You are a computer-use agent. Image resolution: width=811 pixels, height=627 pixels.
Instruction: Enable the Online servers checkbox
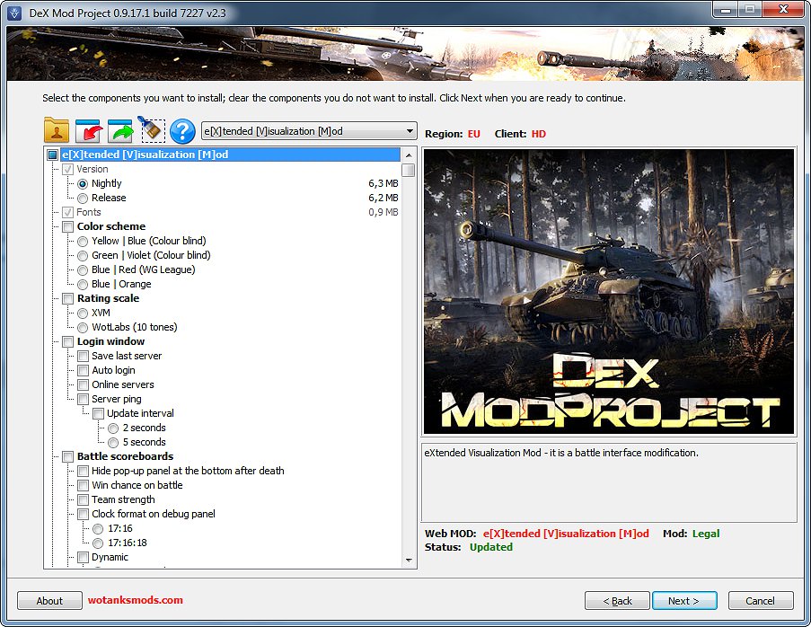coord(83,384)
